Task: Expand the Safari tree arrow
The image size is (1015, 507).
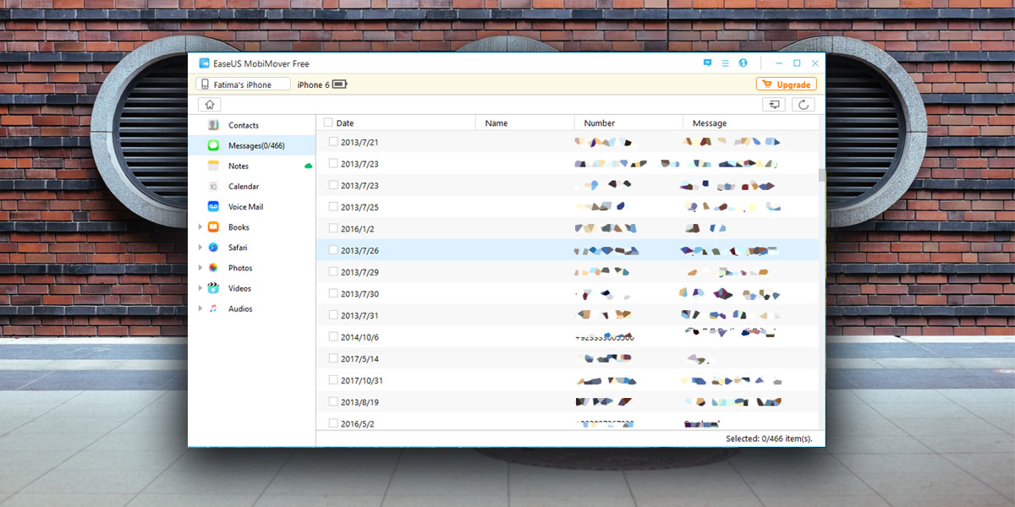Action: [200, 248]
